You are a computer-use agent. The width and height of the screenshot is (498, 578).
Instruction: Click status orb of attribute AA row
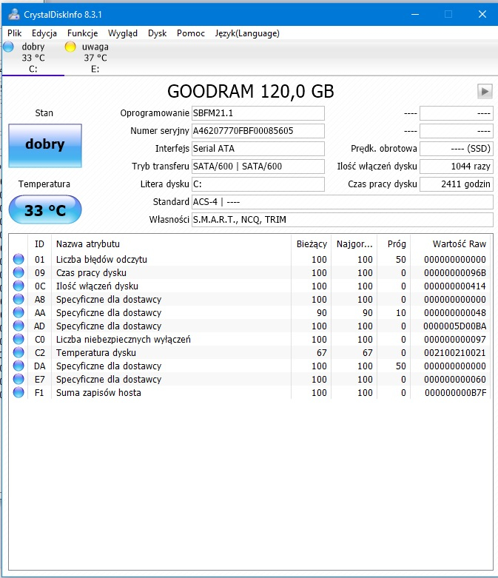[x=18, y=312]
